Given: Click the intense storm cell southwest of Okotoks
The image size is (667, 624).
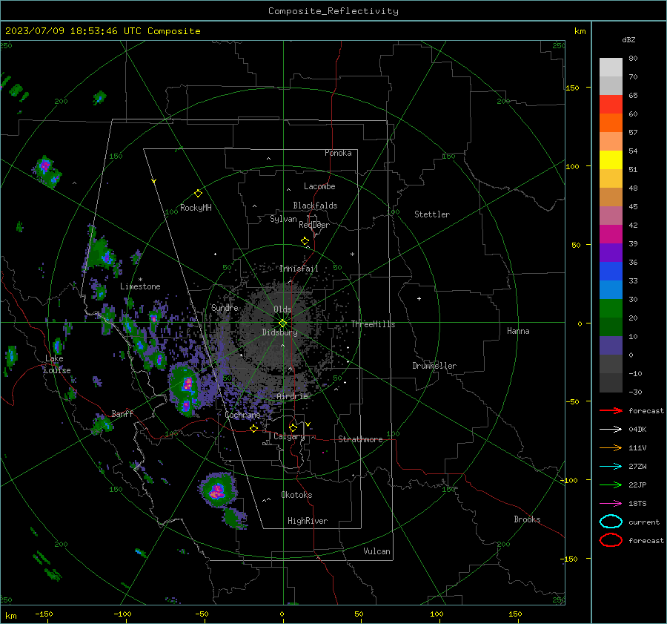Looking at the screenshot, I should (217, 489).
